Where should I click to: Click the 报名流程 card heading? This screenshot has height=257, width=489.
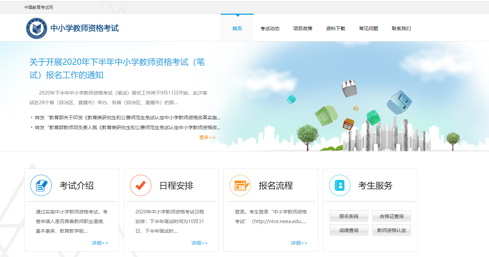pyautogui.click(x=276, y=186)
